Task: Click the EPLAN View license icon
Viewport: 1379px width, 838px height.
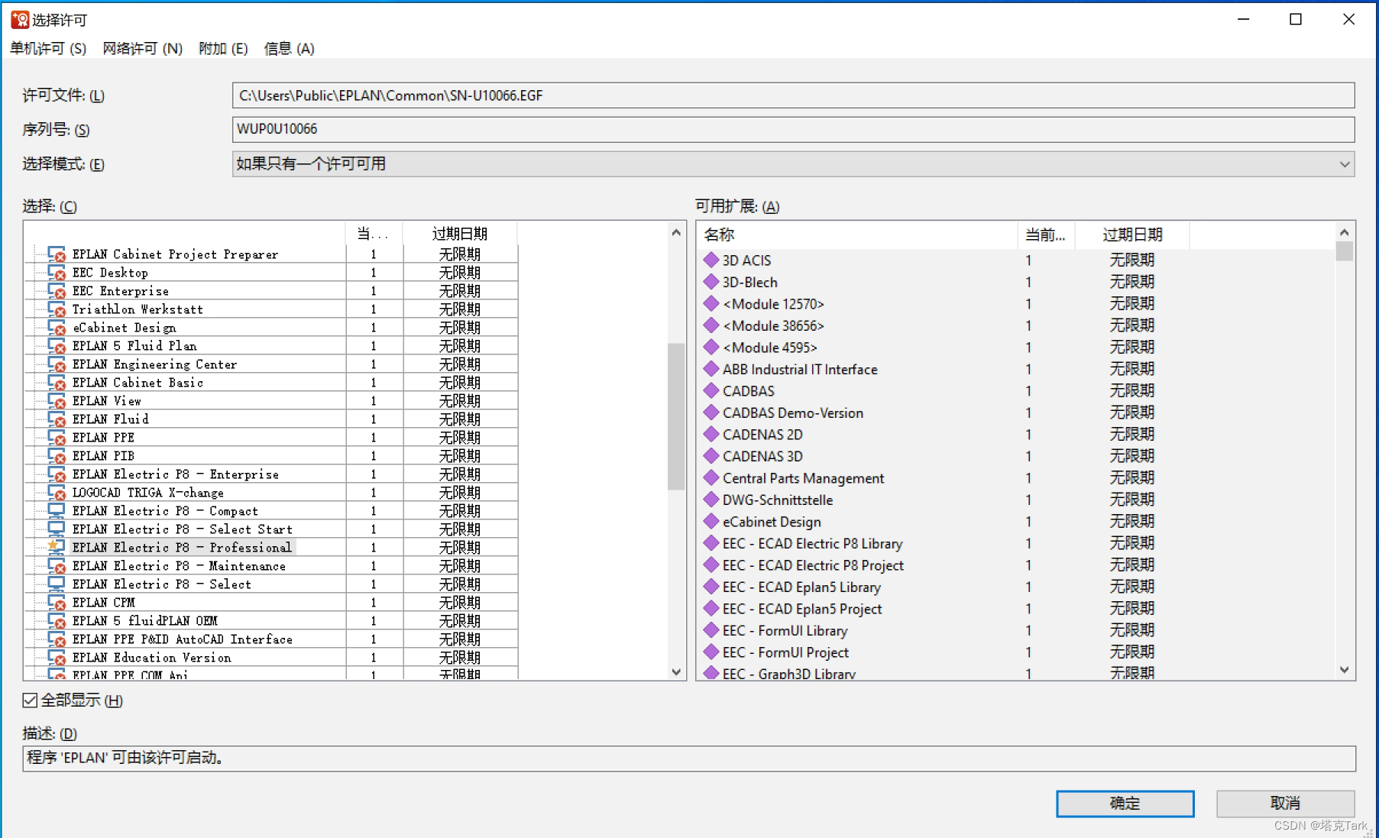Action: [57, 401]
